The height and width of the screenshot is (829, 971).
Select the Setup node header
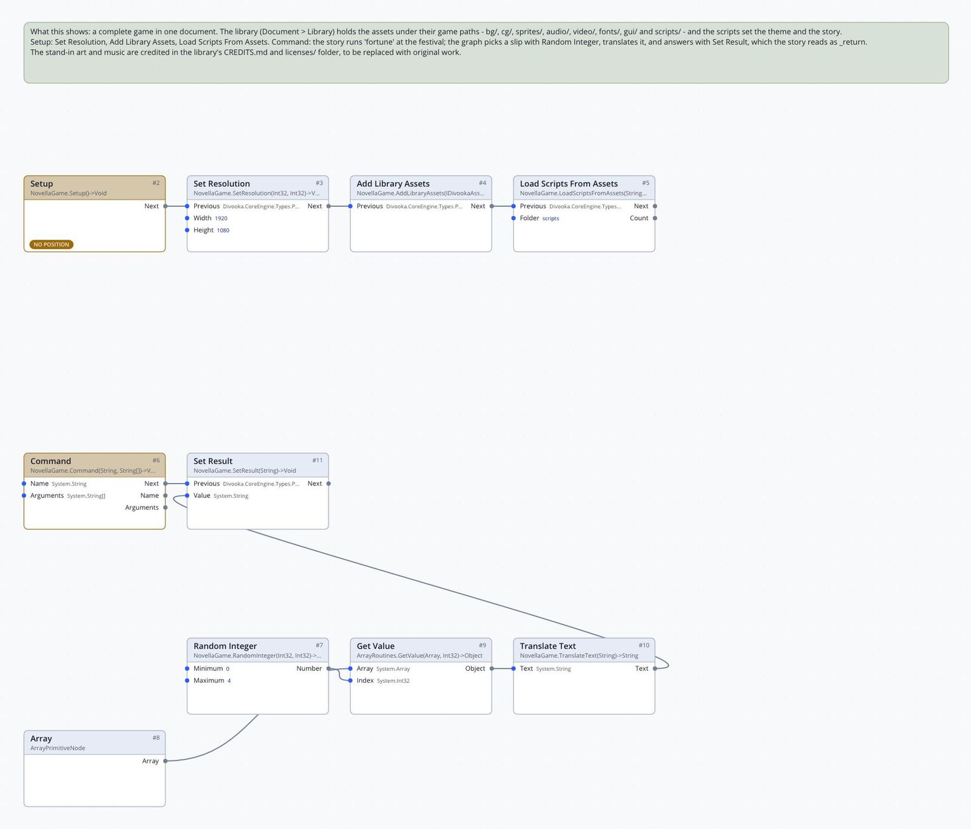(x=95, y=188)
